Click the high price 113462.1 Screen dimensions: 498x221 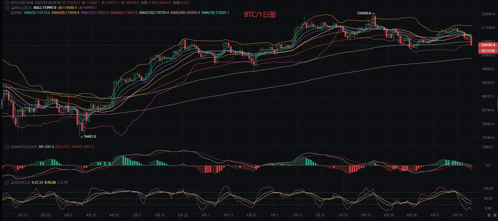93,3
